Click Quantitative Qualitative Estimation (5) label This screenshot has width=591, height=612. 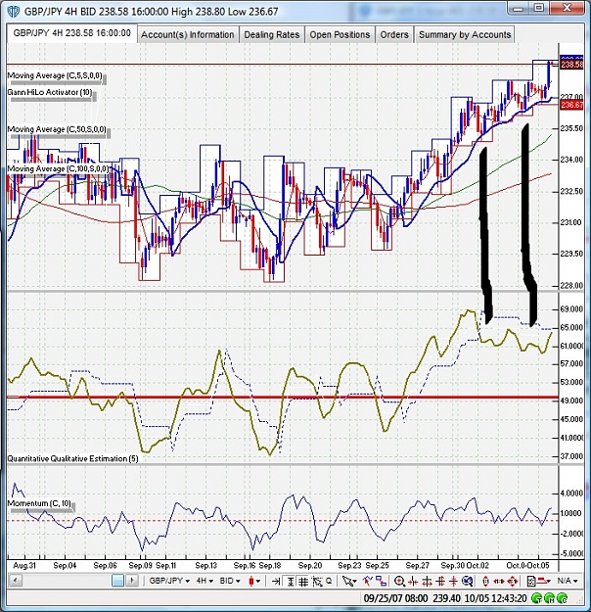click(73, 458)
